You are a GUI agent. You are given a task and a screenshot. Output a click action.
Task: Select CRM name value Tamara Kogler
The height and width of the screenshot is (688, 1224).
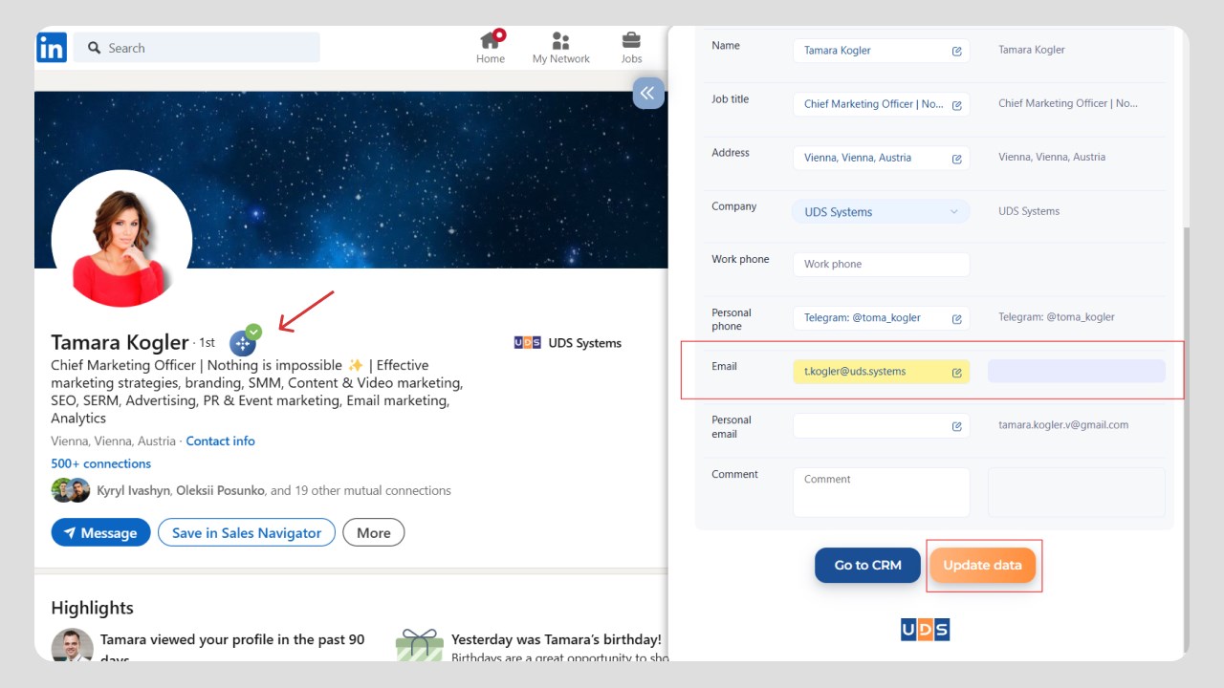click(1032, 50)
